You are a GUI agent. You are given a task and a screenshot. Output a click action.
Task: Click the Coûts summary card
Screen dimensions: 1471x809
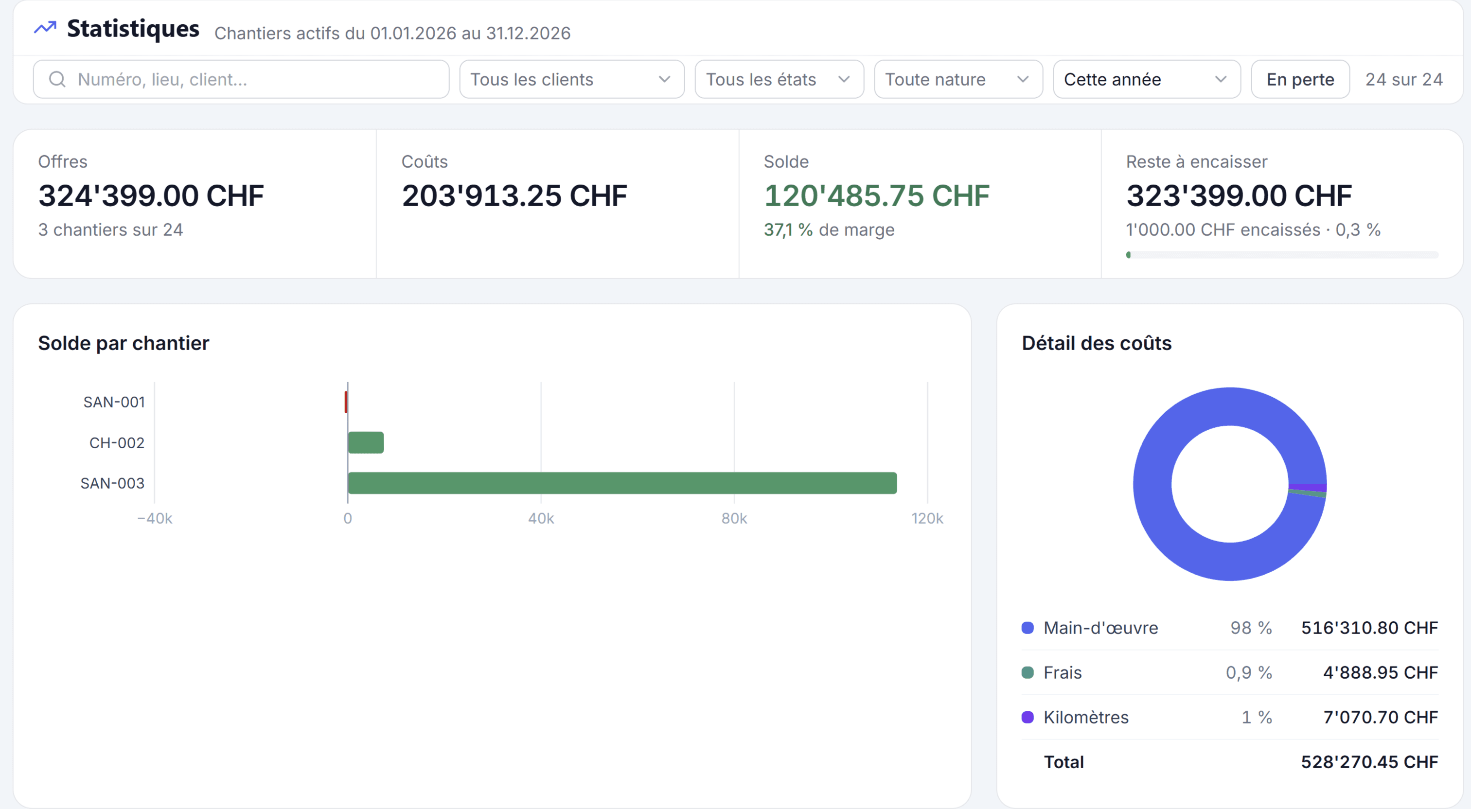click(557, 204)
